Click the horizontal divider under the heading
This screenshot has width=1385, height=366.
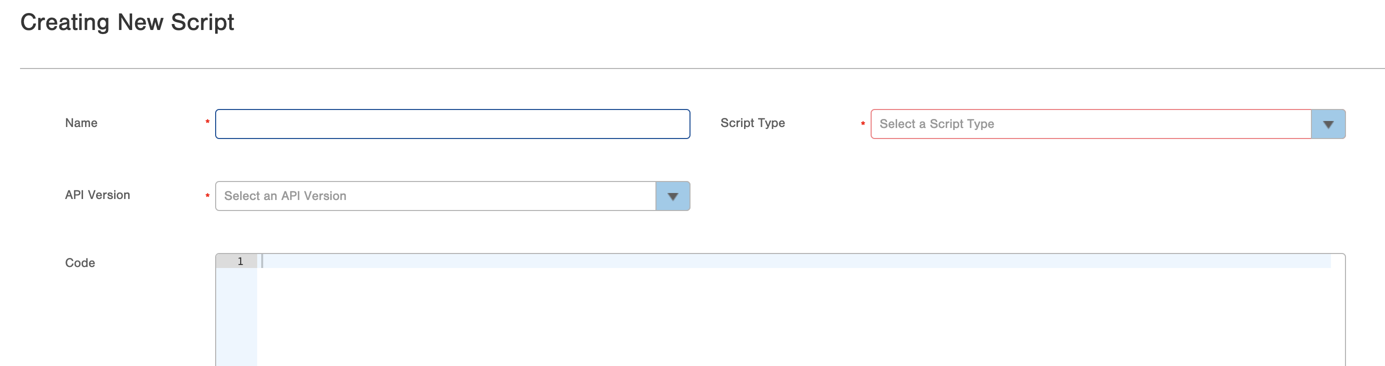coord(699,68)
